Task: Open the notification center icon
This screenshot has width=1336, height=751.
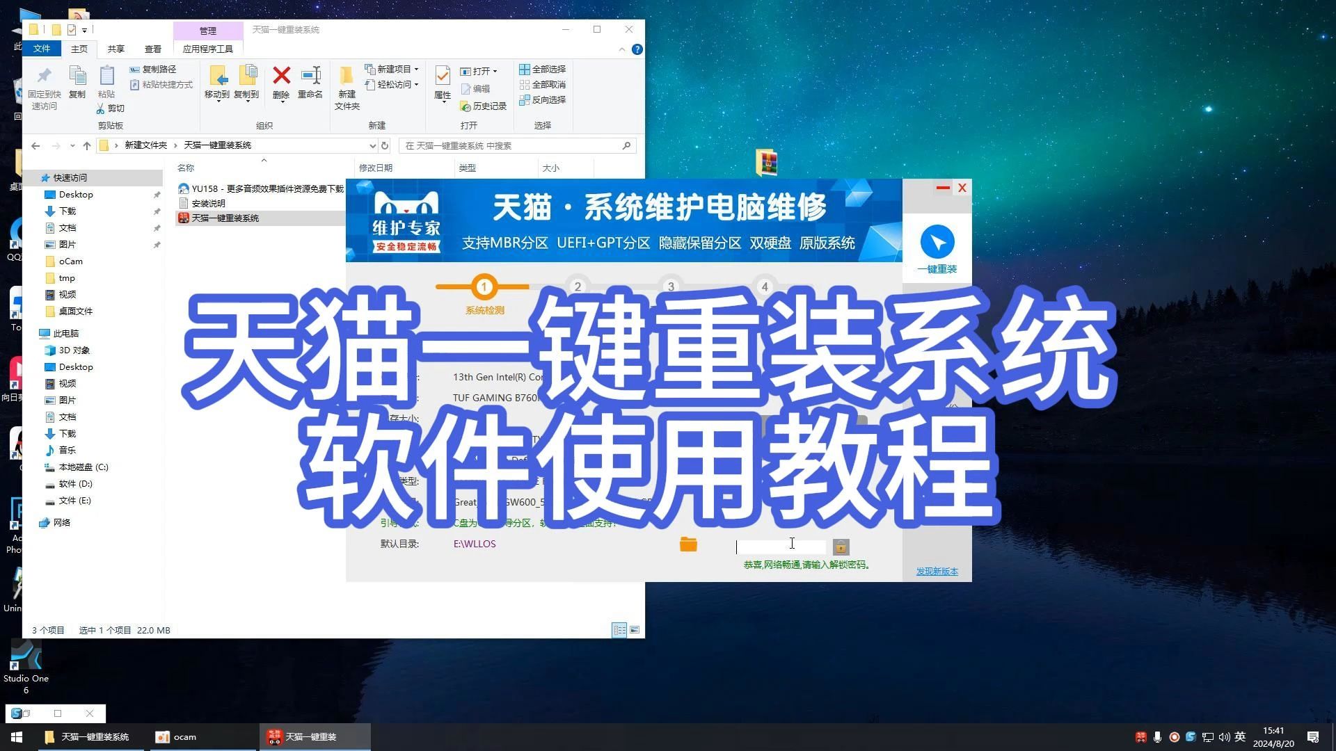Action: pyautogui.click(x=1313, y=737)
